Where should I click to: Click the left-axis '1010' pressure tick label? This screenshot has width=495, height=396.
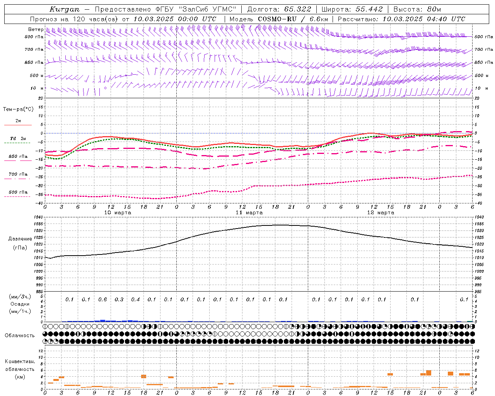(39, 258)
